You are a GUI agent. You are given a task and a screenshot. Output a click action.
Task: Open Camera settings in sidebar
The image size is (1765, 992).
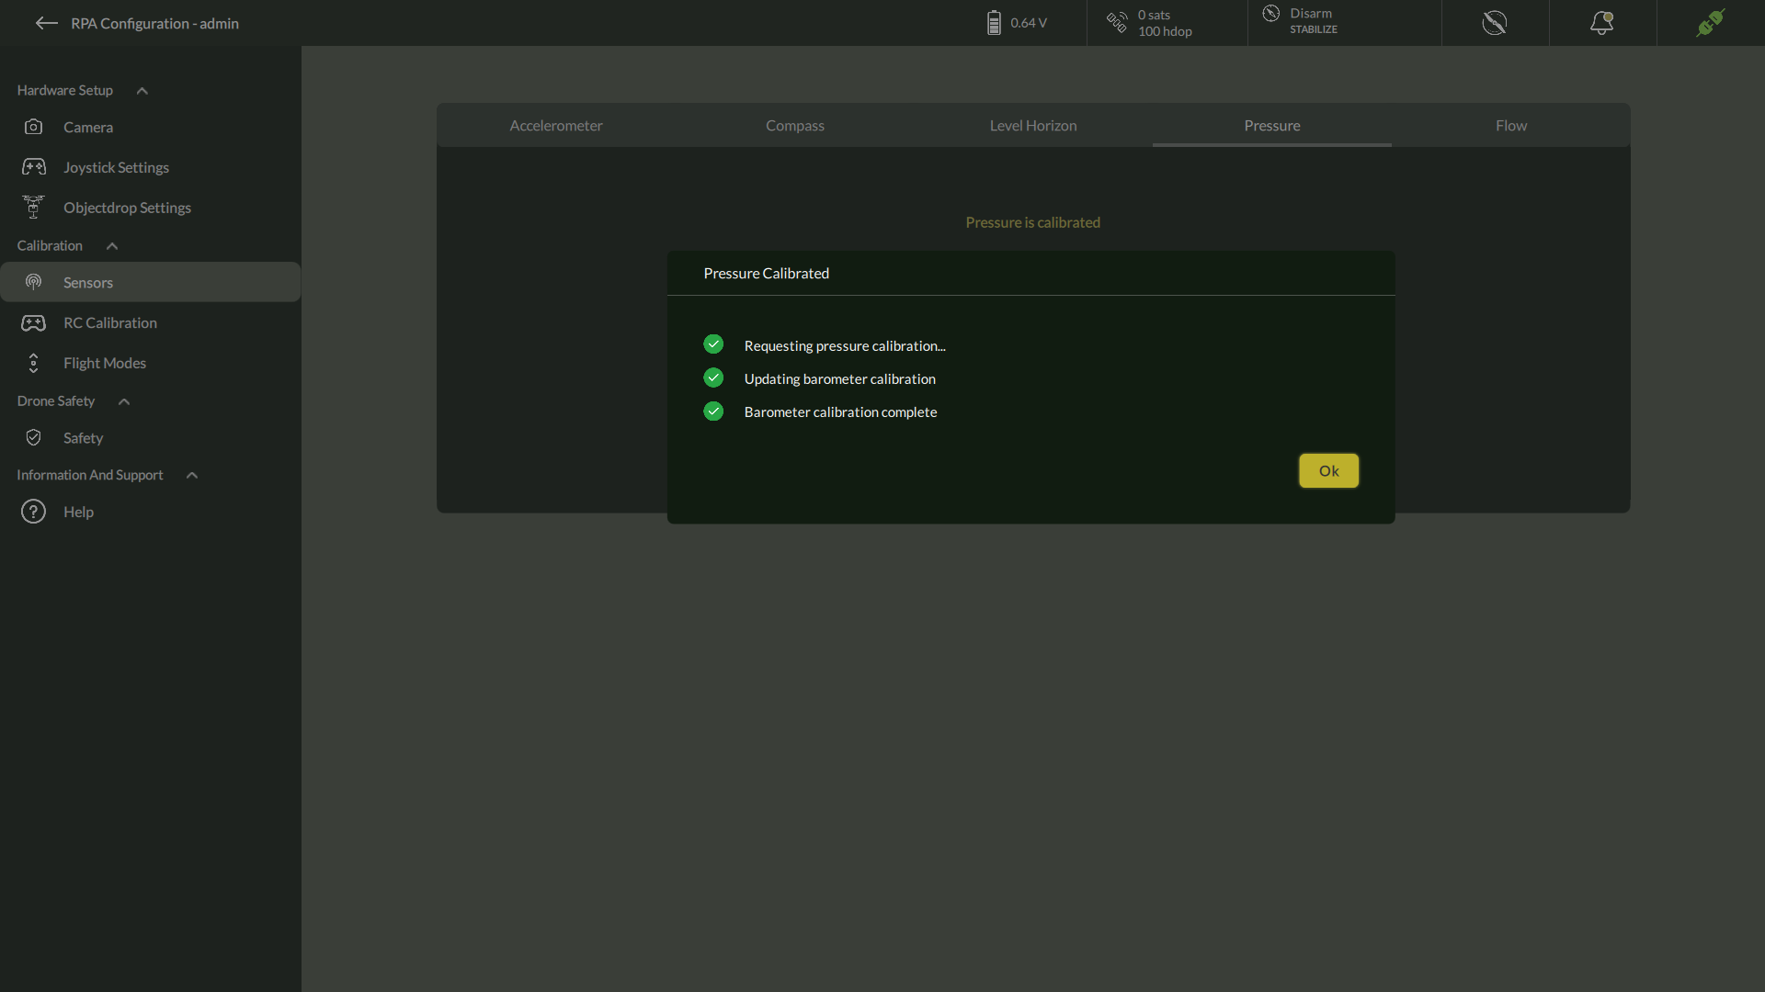click(151, 127)
